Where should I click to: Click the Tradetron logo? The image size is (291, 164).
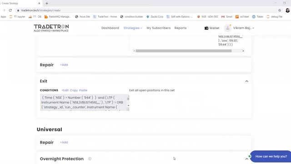51,28
